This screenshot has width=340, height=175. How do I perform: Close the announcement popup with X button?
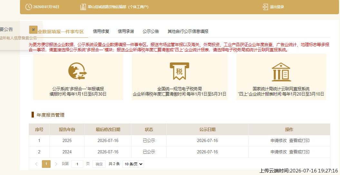(x=34, y=29)
